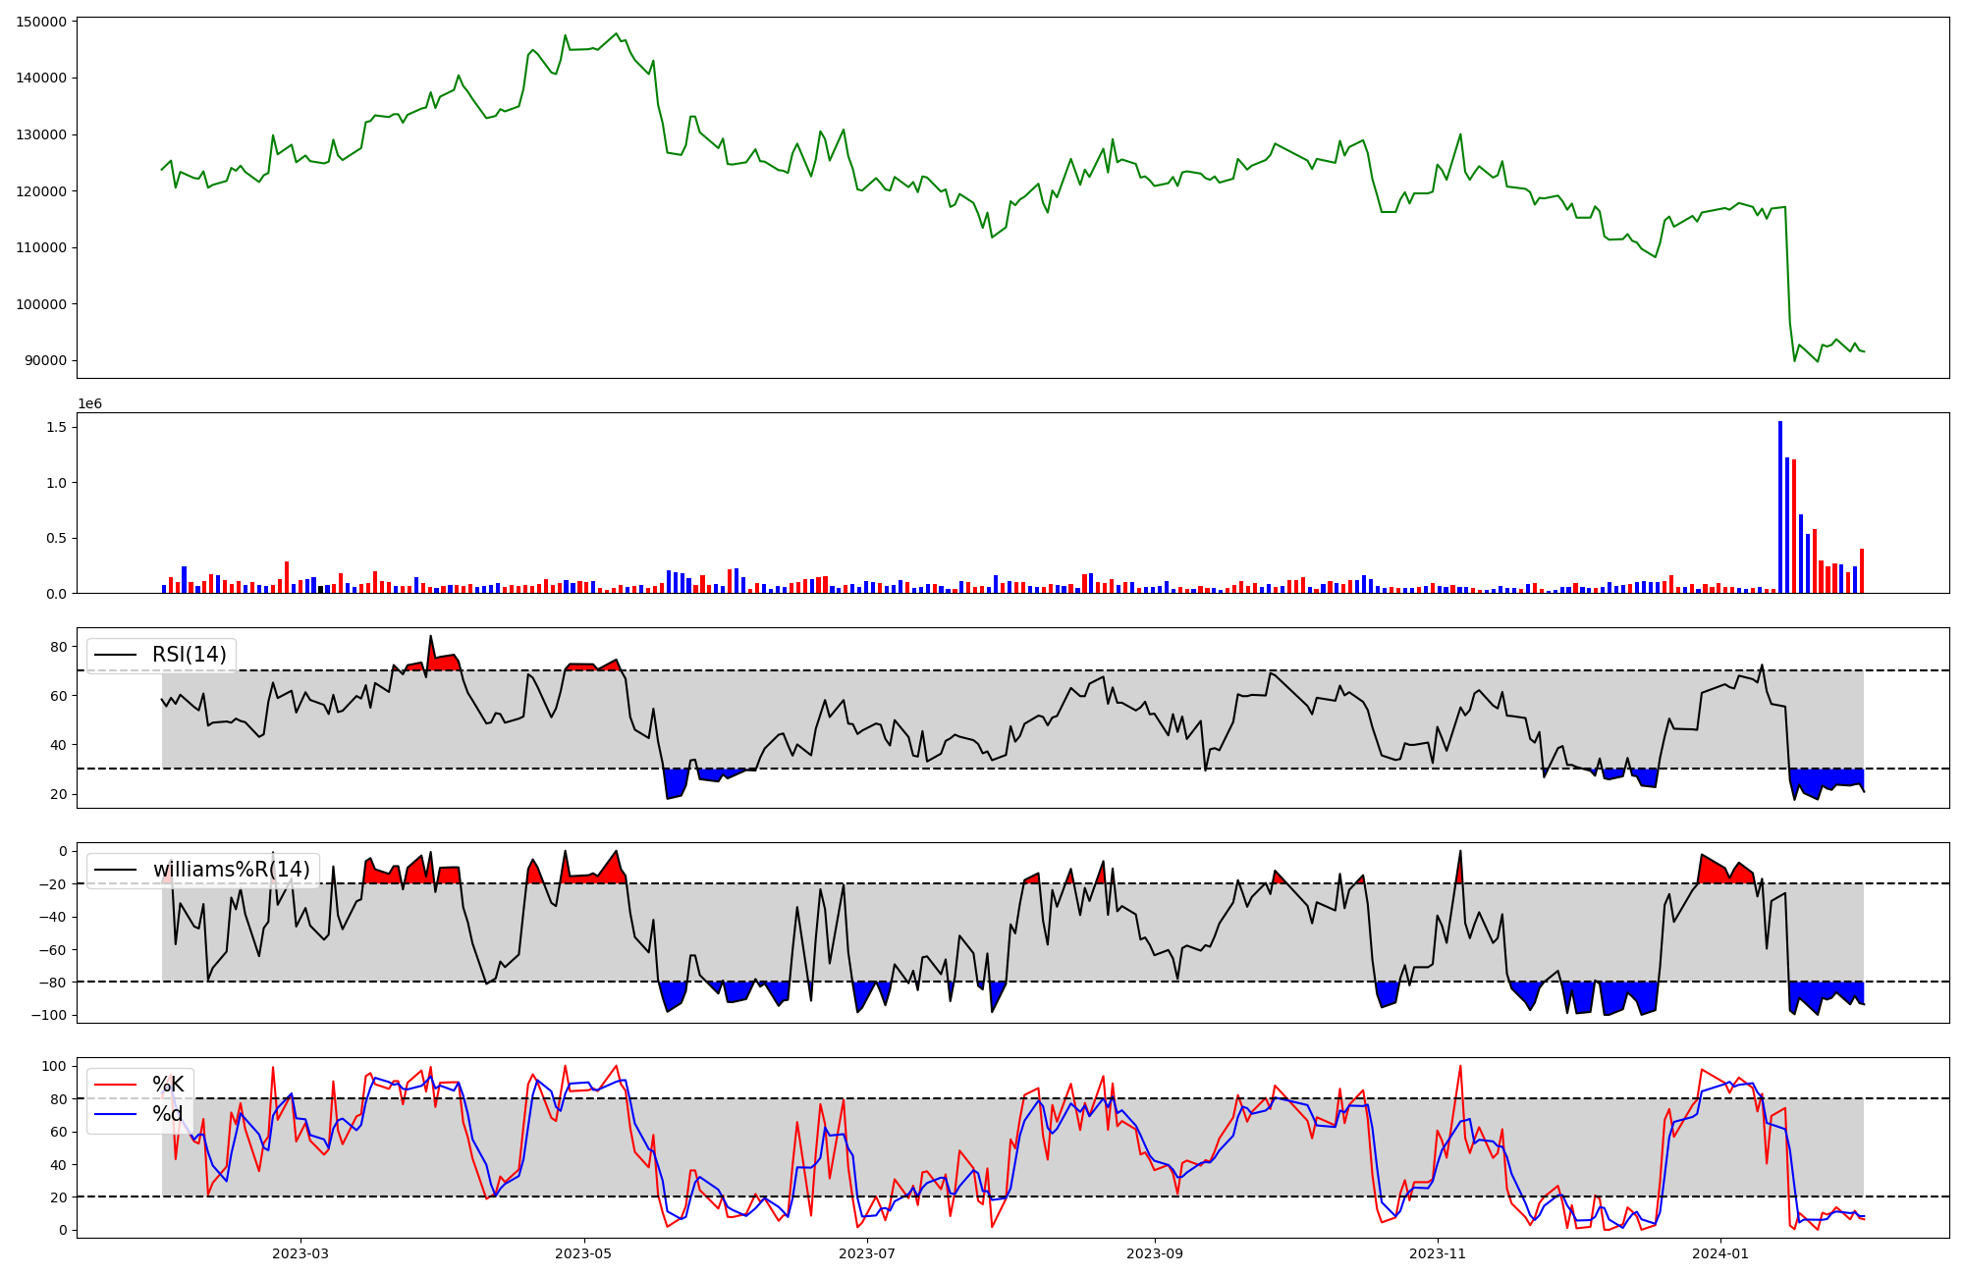Click the tallest blue volume bar
This screenshot has height=1276, width=1964.
[1780, 507]
